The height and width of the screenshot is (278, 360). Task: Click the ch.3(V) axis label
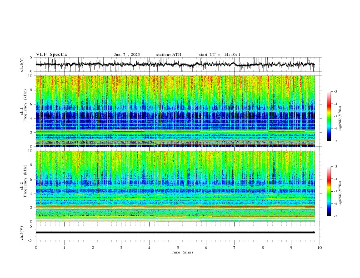[x=22, y=233]
